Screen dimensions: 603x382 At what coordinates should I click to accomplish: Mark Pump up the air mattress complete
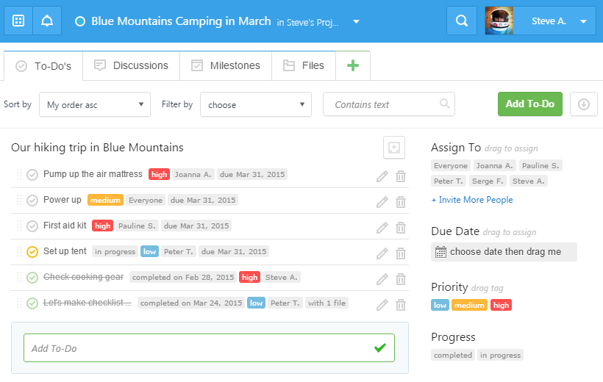(32, 175)
